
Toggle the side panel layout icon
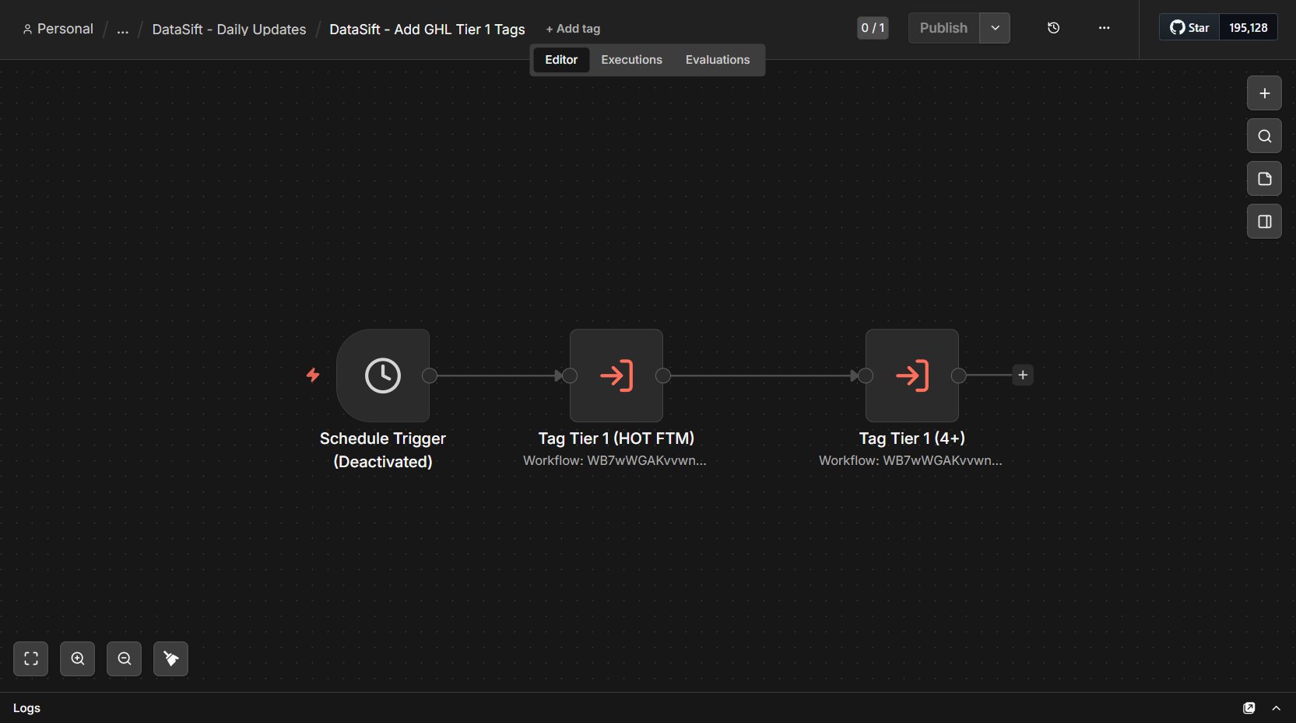pyautogui.click(x=1264, y=222)
